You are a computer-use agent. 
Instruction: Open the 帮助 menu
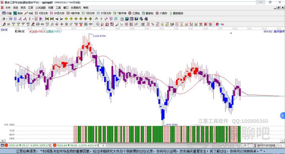86,8
